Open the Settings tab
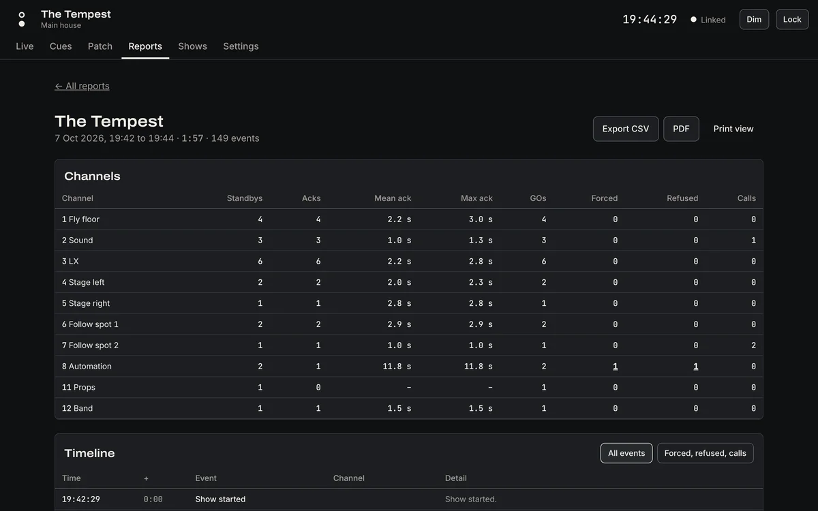Viewport: 818px width, 511px height. pos(241,46)
